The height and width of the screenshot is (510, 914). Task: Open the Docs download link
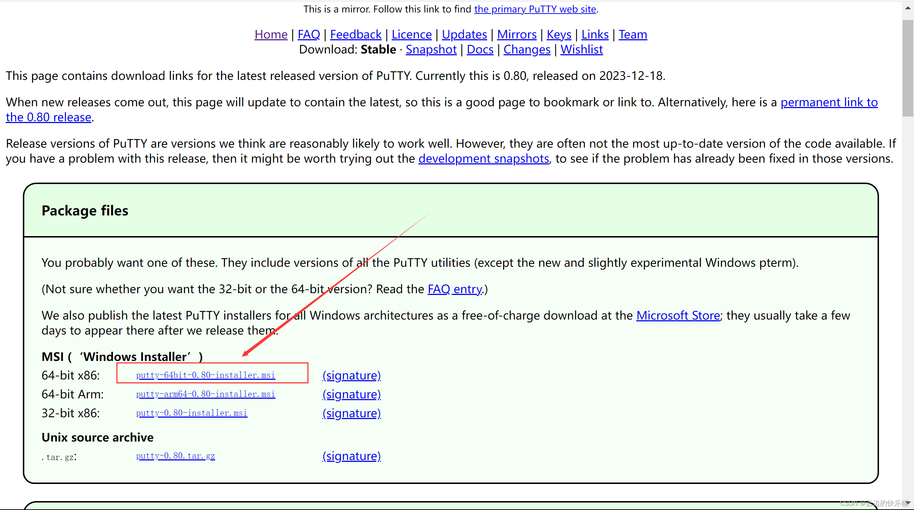pos(480,50)
